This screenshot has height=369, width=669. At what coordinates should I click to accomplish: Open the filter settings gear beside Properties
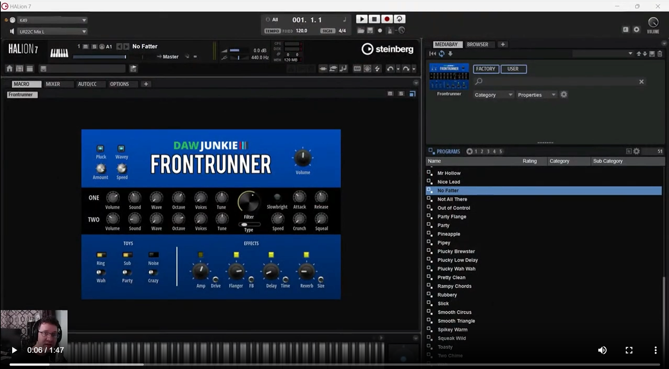coord(564,95)
